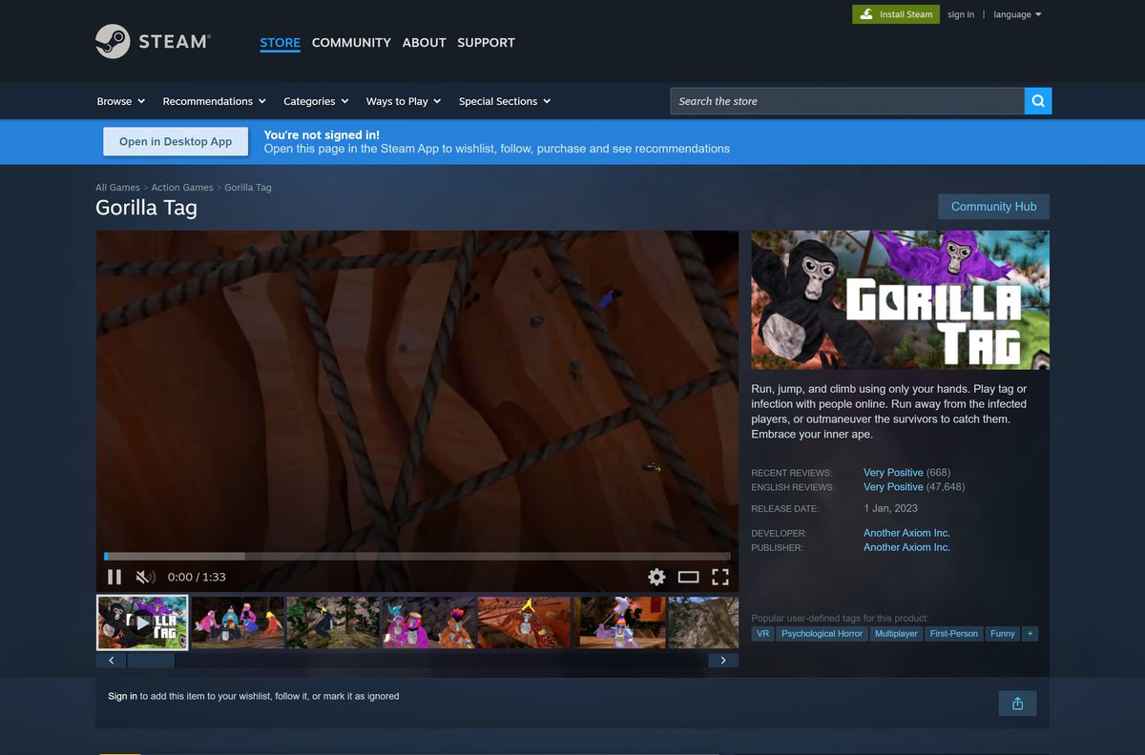This screenshot has height=755, width=1145.
Task: Open the ABOUT tab
Action: 424,42
